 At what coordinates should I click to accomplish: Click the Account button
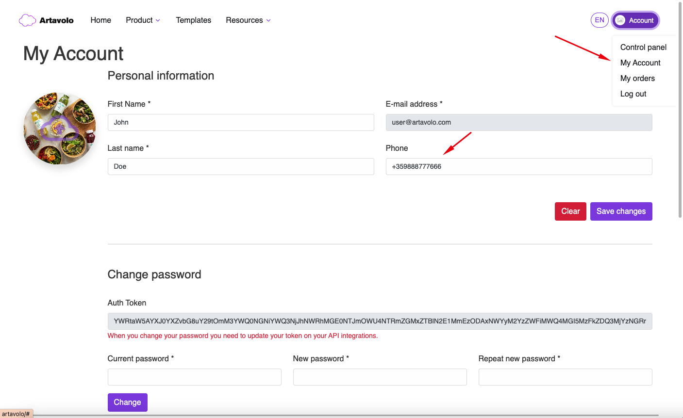tap(635, 20)
